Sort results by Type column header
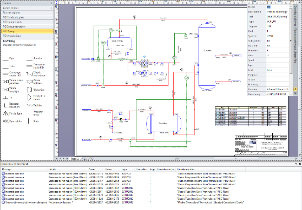302x210 pixels. click(128, 170)
